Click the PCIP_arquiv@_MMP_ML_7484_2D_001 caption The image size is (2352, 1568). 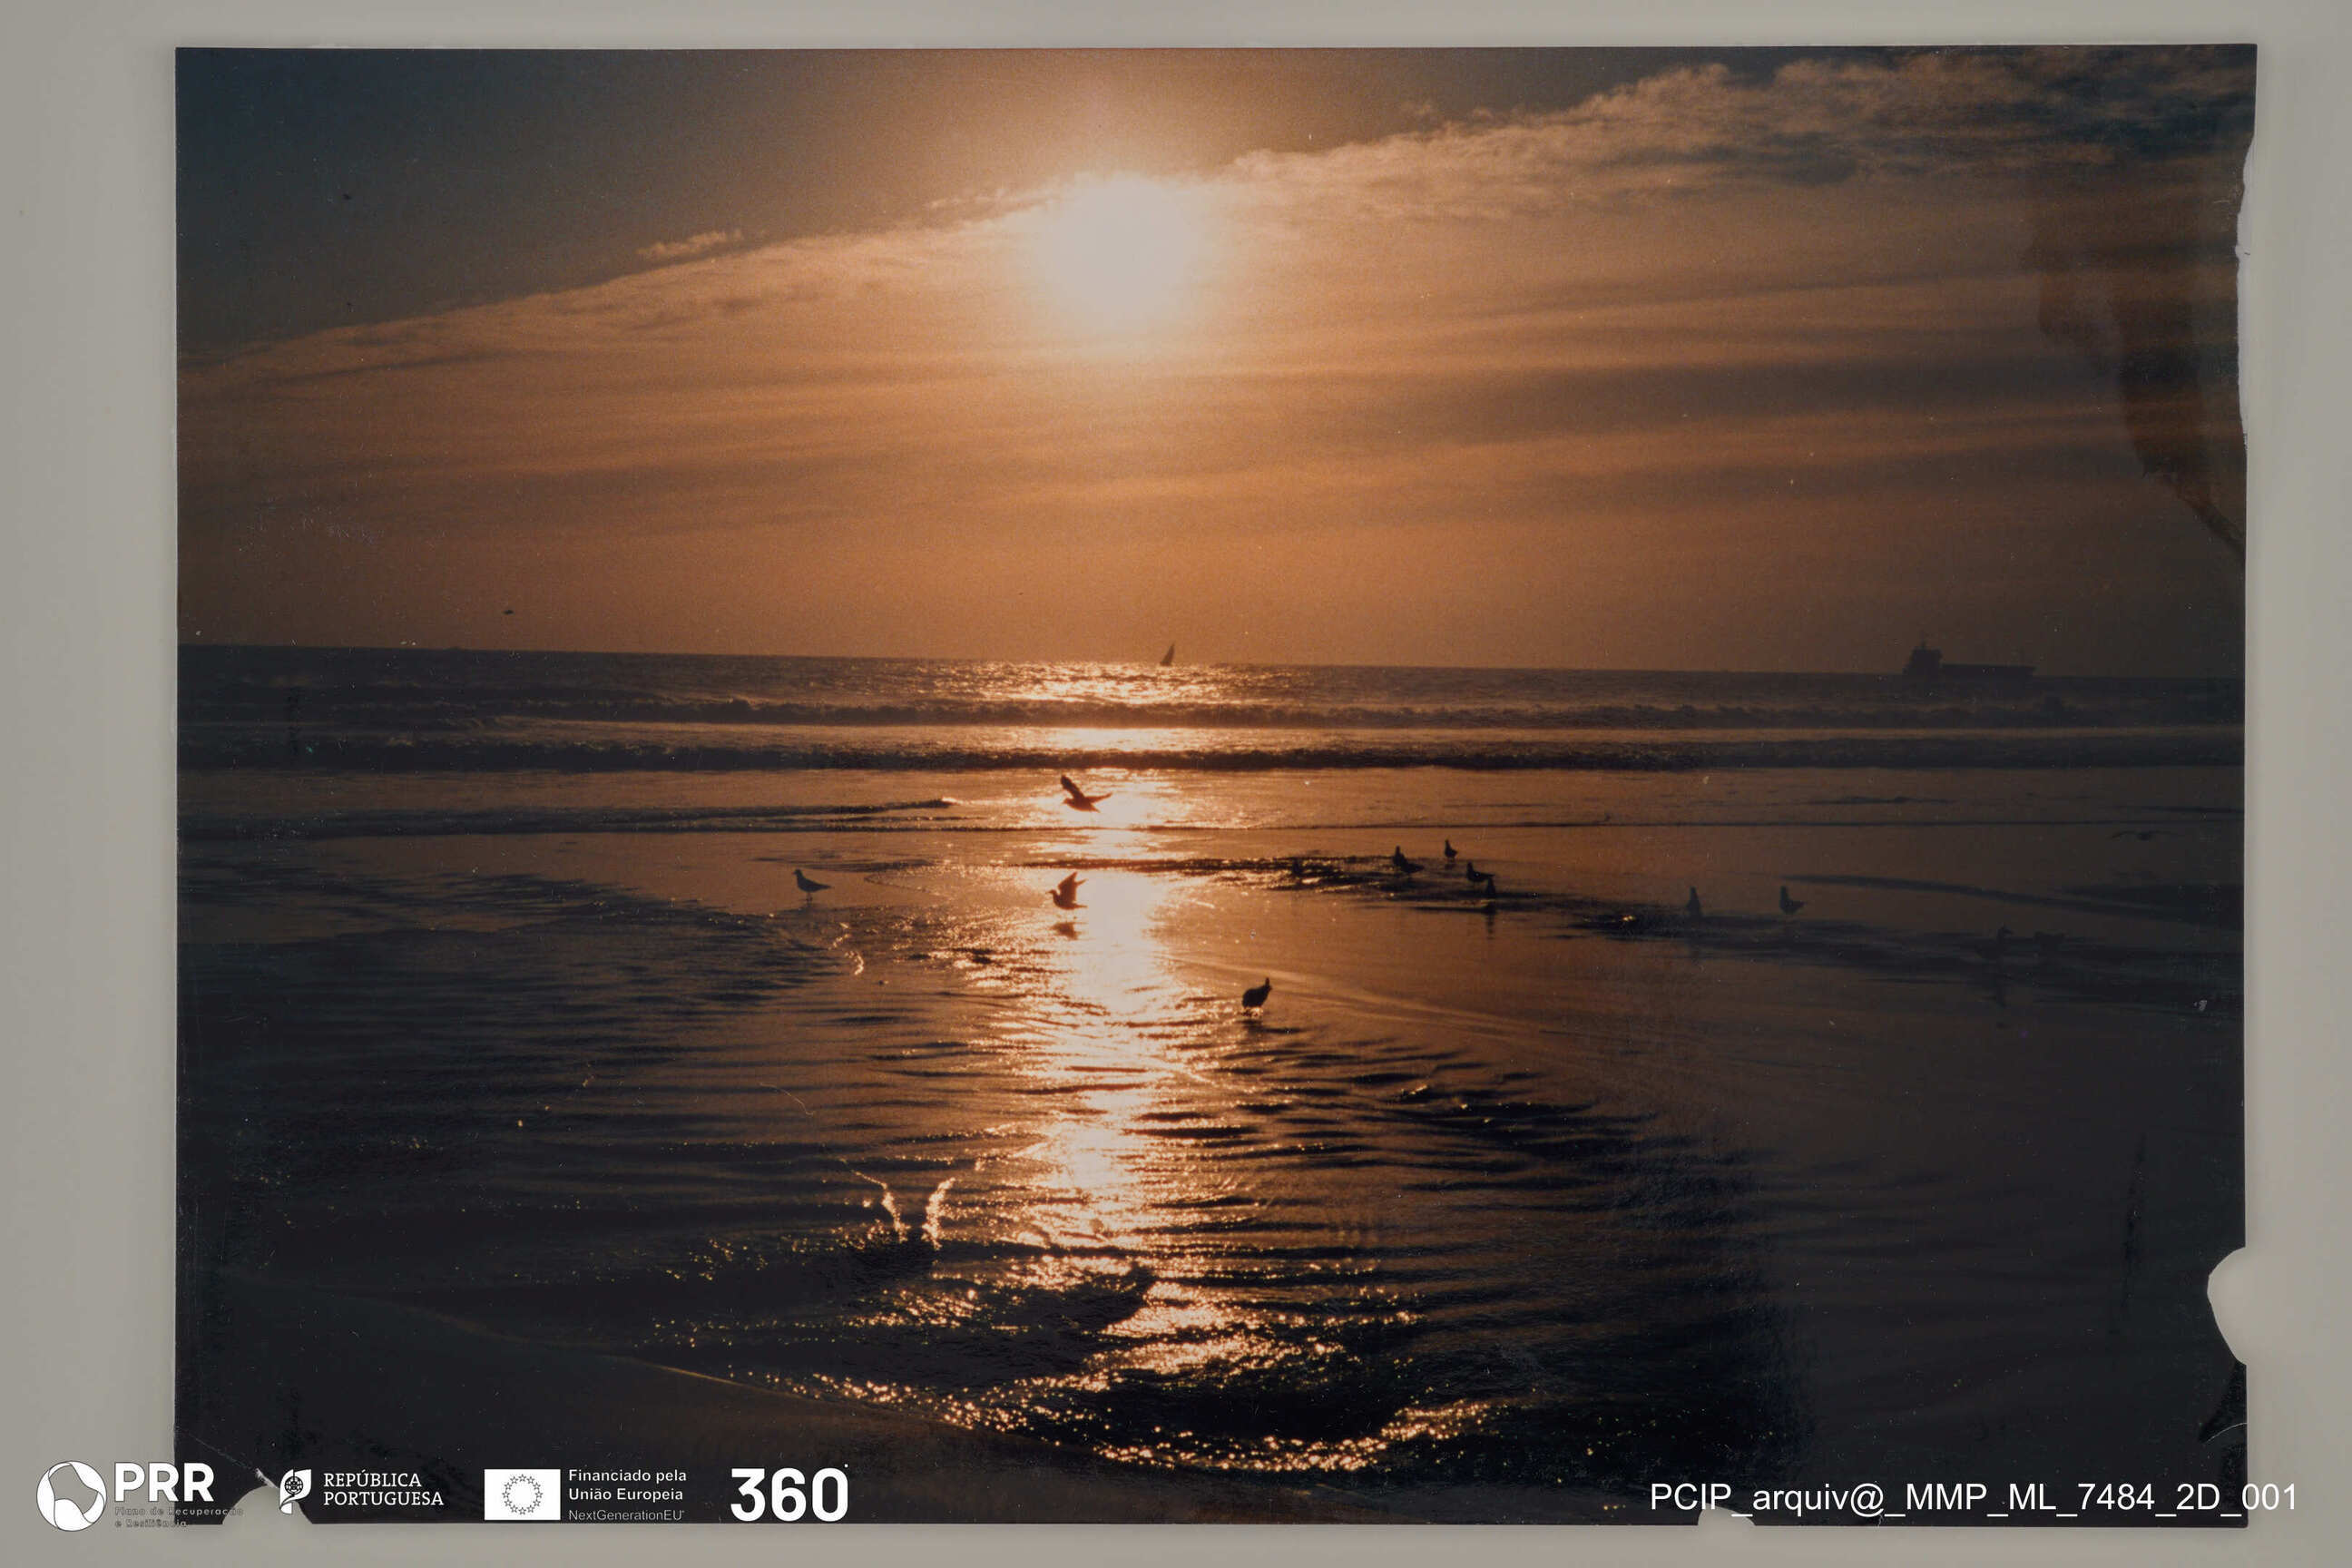(1972, 1497)
